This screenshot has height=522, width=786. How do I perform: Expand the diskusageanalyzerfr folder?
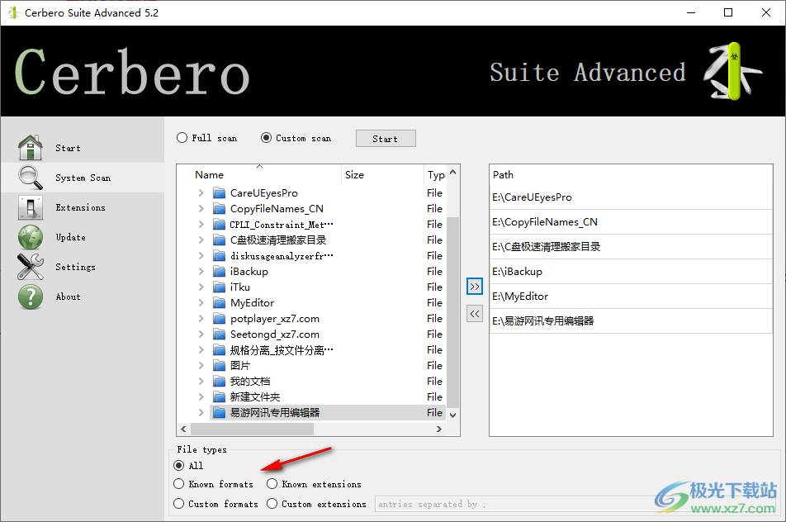201,256
